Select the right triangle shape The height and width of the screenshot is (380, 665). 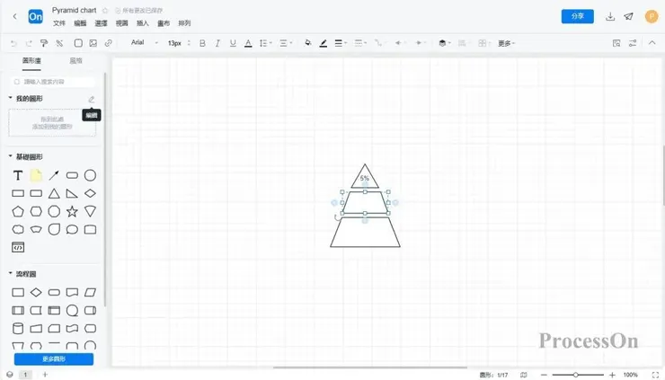click(72, 193)
